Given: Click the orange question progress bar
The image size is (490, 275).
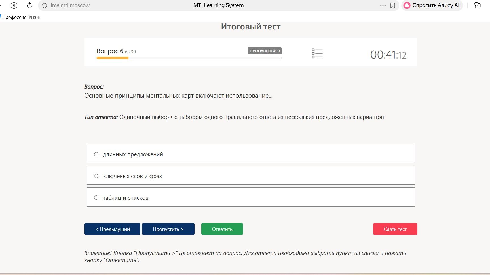Looking at the screenshot, I should (x=113, y=58).
